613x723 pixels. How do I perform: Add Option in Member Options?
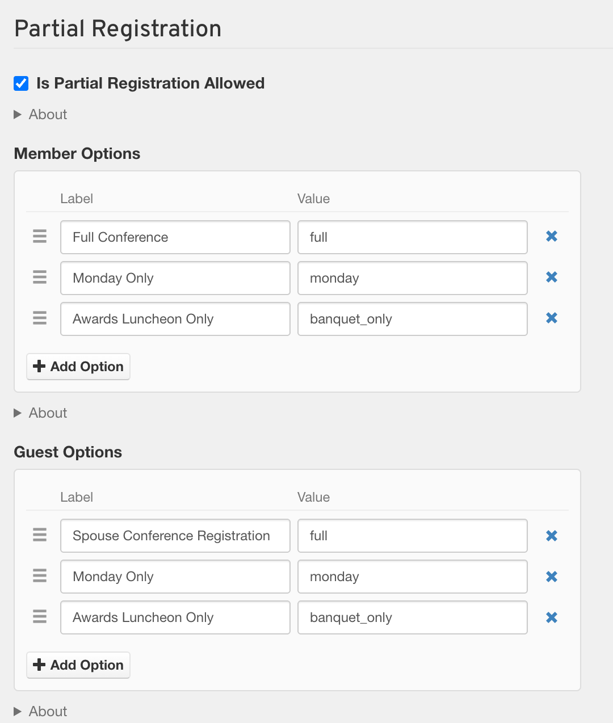tap(78, 367)
